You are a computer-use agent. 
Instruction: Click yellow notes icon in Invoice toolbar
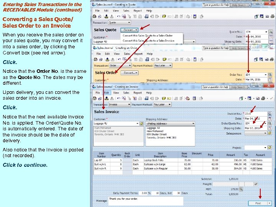point(164,99)
